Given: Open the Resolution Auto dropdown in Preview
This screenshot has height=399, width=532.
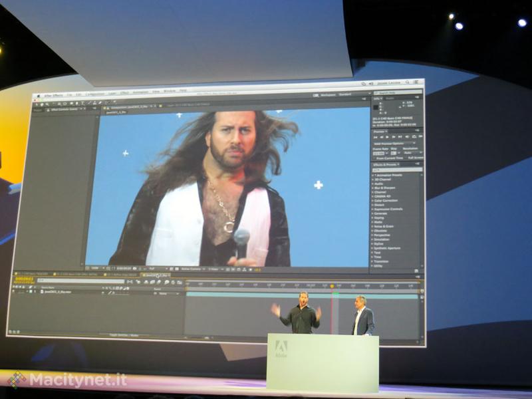Looking at the screenshot, I should 412,153.
